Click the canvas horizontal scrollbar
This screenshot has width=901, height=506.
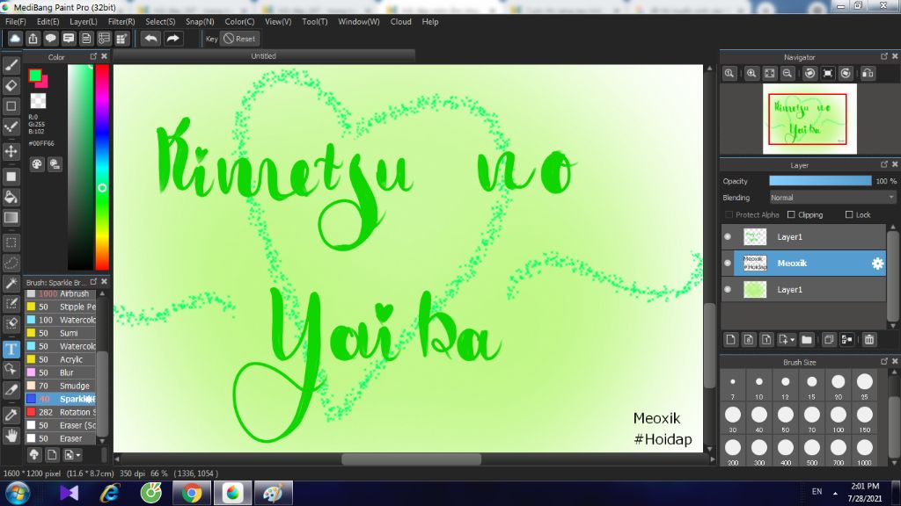pyautogui.click(x=411, y=459)
